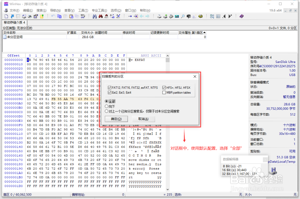Open the 编辑(E) menu
300x199 pixels.
(28, 10)
